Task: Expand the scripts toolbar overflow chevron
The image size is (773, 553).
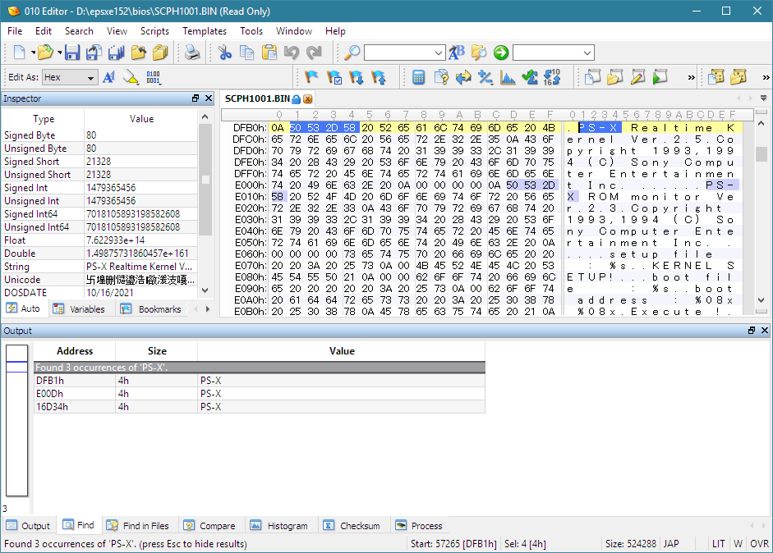Action: pyautogui.click(x=691, y=77)
